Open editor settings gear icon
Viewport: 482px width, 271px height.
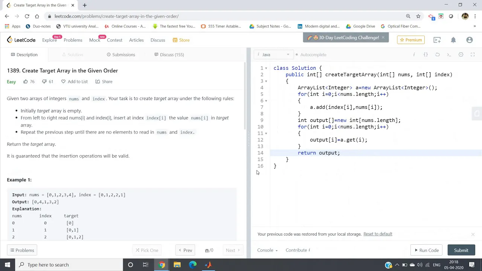pos(461,55)
